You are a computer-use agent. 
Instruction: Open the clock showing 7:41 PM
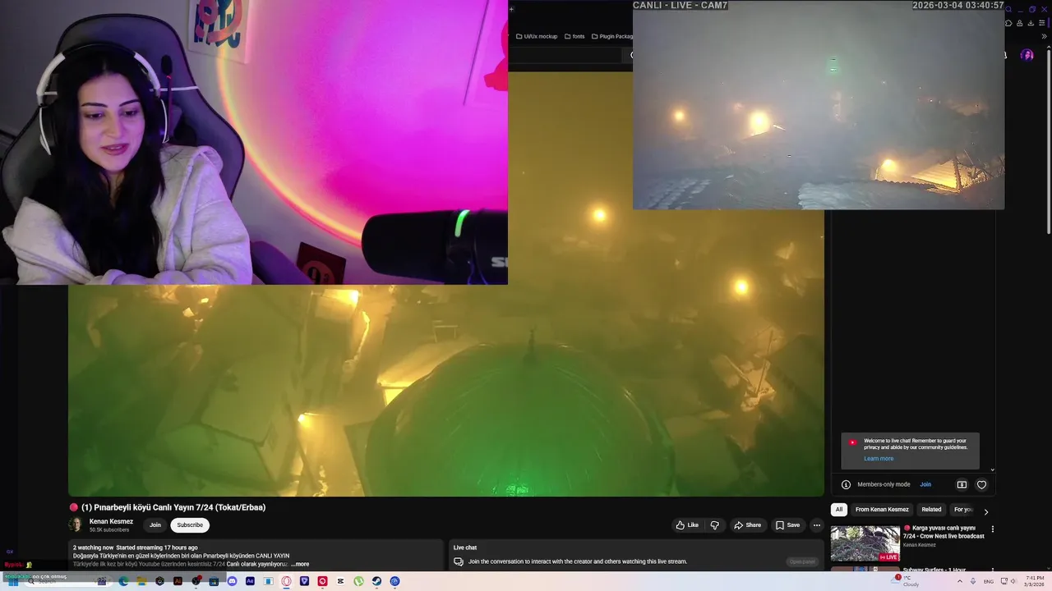[1035, 581]
